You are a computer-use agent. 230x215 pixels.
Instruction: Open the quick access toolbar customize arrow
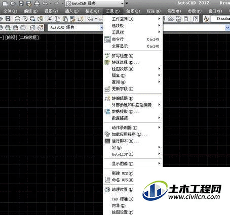coord(127,3)
